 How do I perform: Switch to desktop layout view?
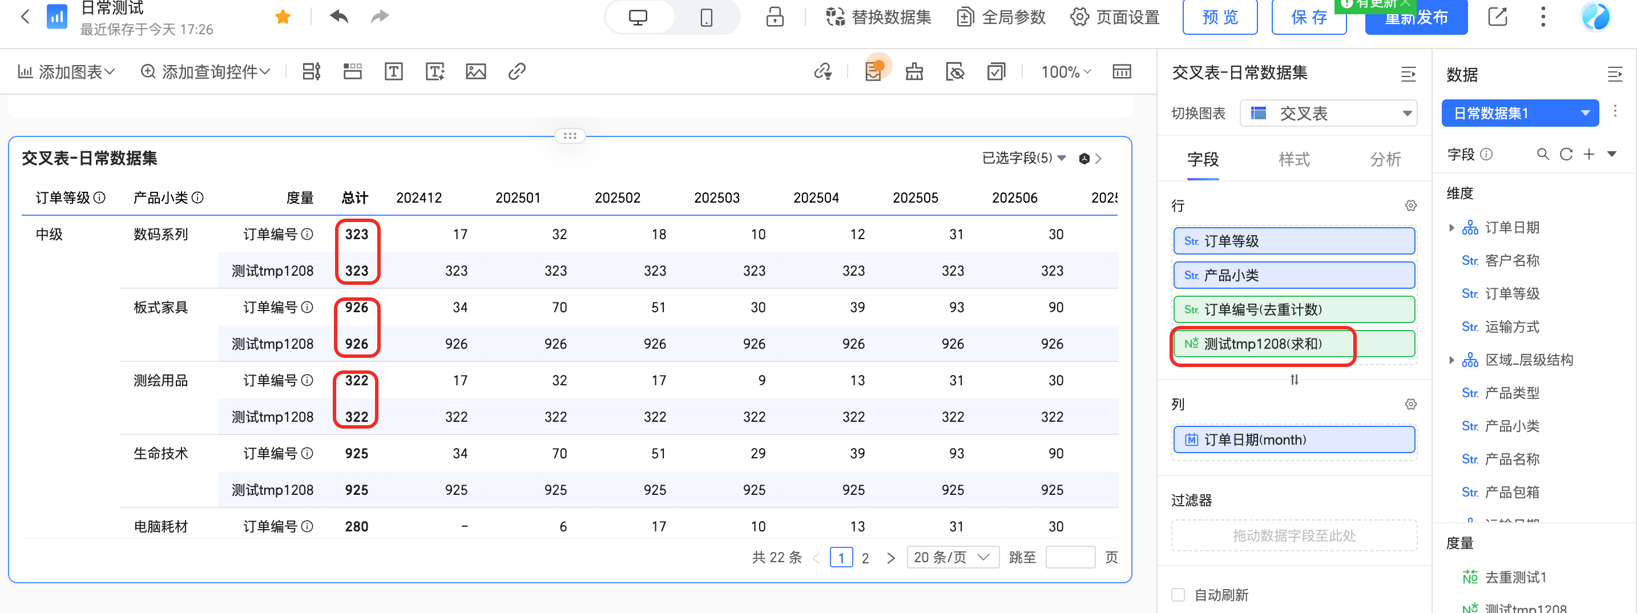pyautogui.click(x=638, y=17)
